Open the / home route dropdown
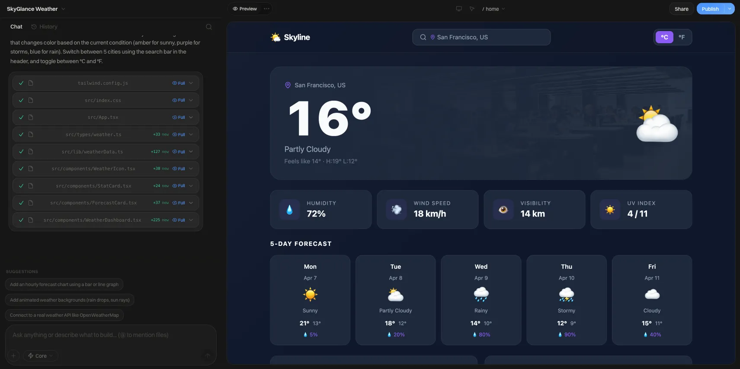This screenshot has width=740, height=369. tap(493, 9)
